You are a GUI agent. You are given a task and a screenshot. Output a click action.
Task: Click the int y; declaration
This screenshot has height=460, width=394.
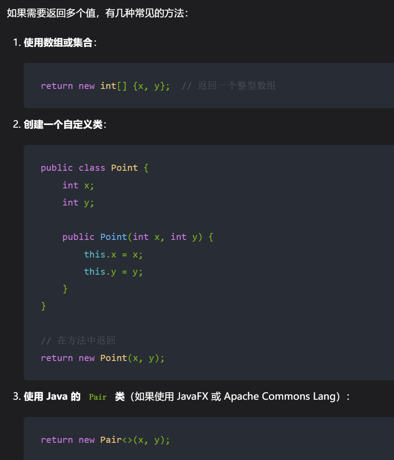[x=78, y=203]
